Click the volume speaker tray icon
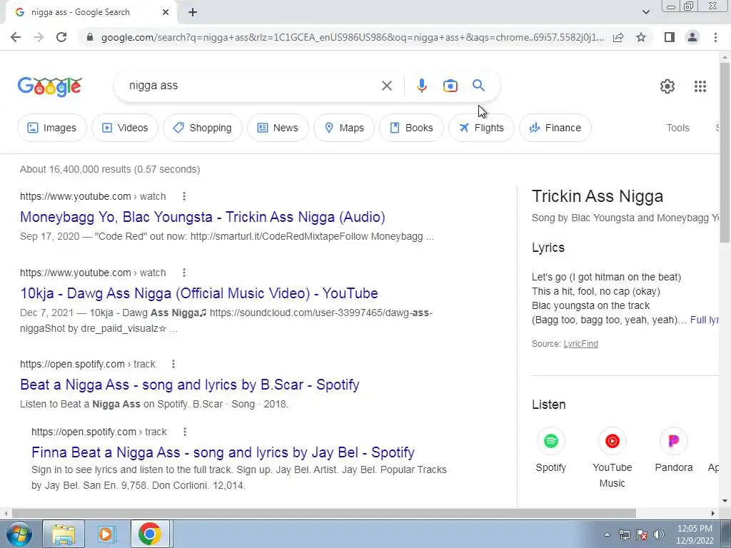 (659, 534)
